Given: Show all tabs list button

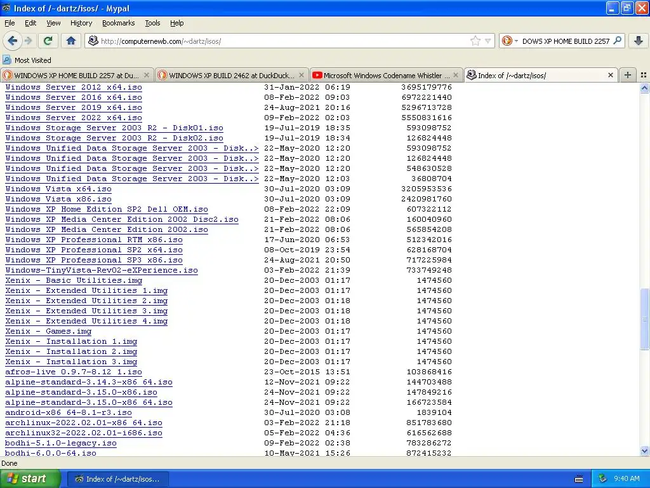Looking at the screenshot, I should tap(644, 75).
